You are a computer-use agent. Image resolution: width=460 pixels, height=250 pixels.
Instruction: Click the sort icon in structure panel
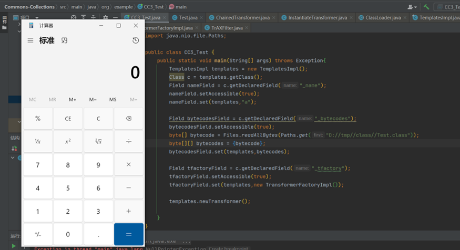[x=14, y=149]
